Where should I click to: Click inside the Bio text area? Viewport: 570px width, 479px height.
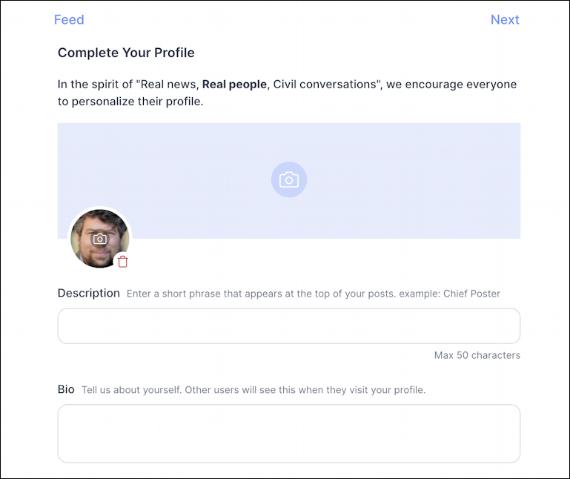click(289, 434)
